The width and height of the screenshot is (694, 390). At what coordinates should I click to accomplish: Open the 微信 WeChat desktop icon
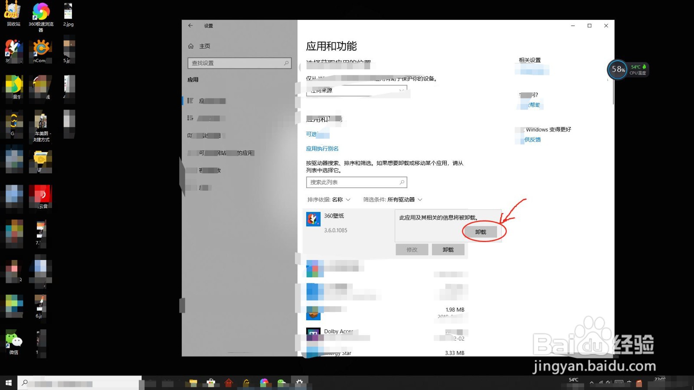13,342
